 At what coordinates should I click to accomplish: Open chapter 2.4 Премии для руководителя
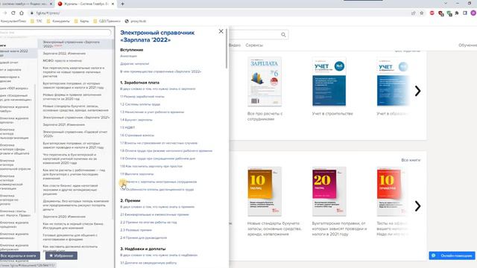point(144,238)
